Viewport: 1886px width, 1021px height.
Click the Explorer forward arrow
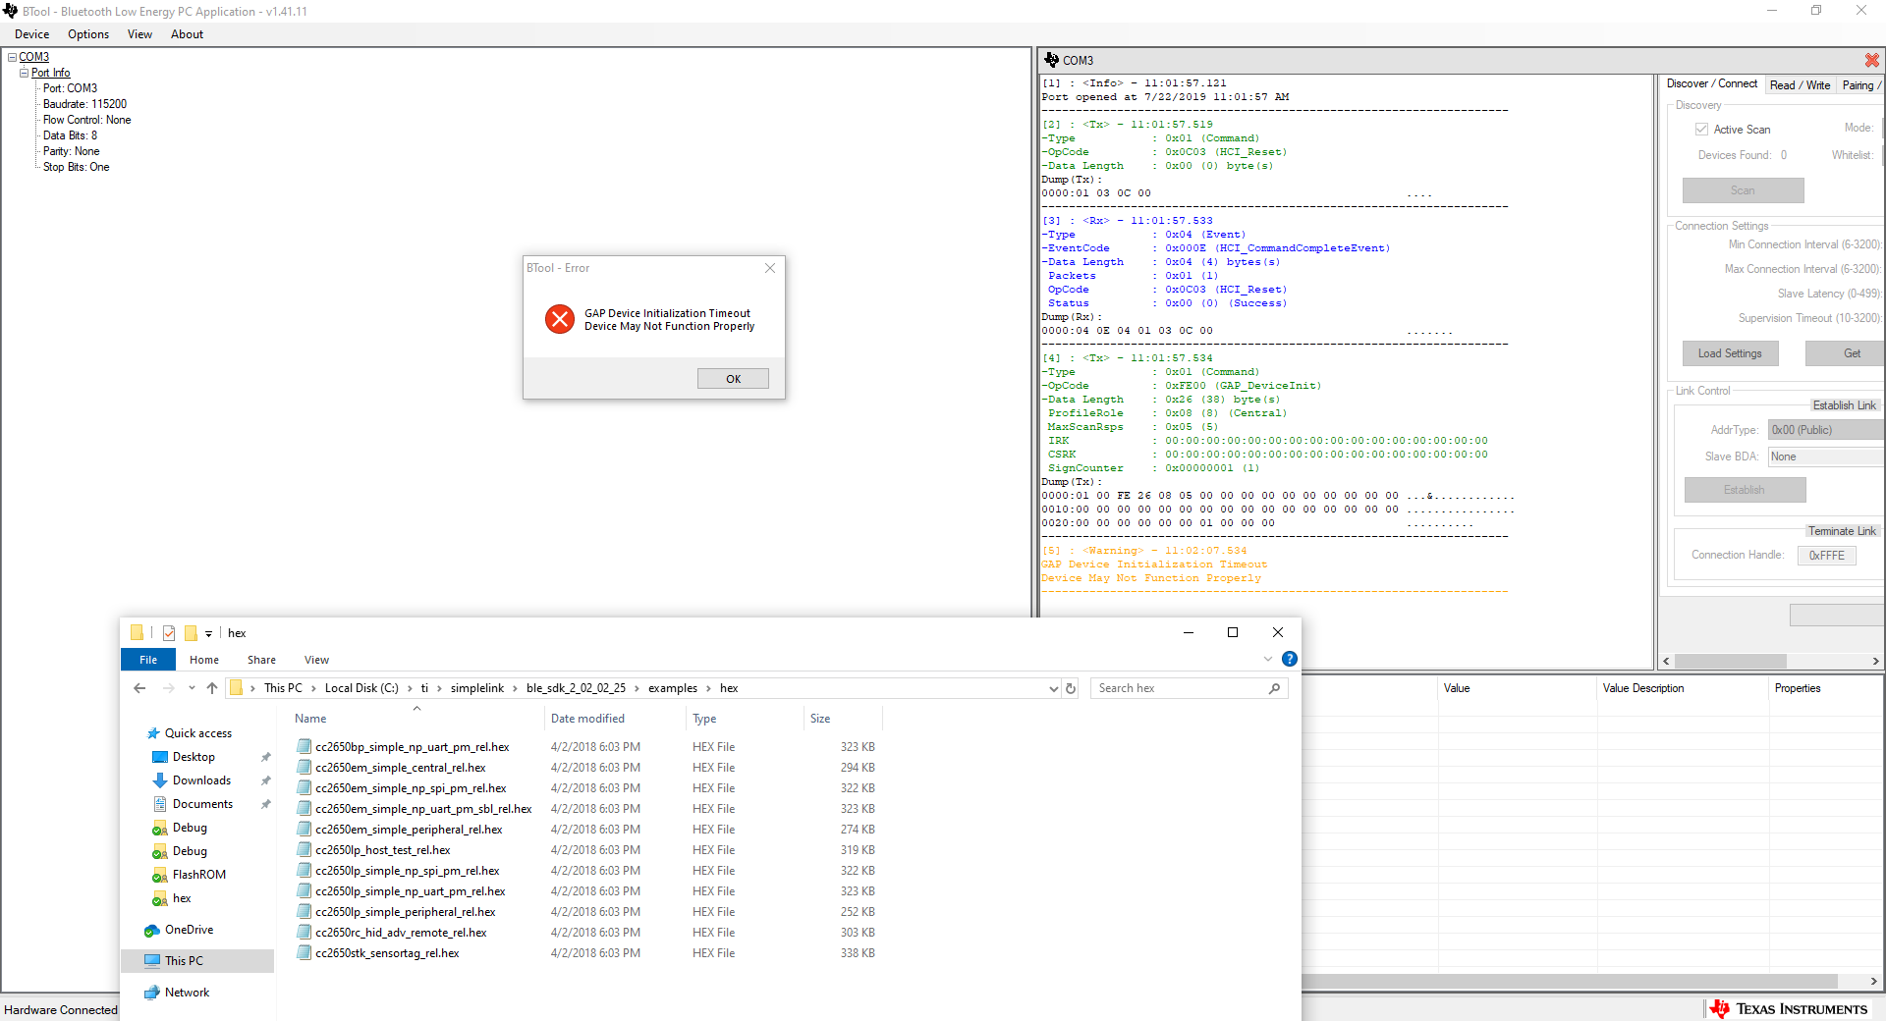(169, 688)
